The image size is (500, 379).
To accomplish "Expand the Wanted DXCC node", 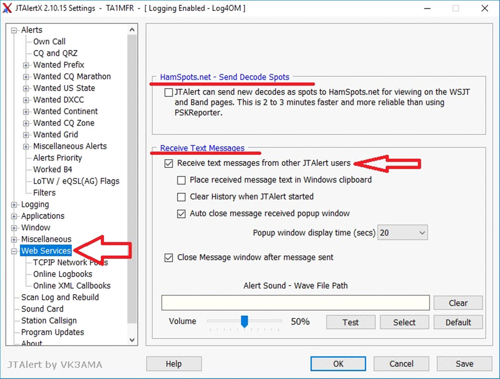I will point(26,101).
